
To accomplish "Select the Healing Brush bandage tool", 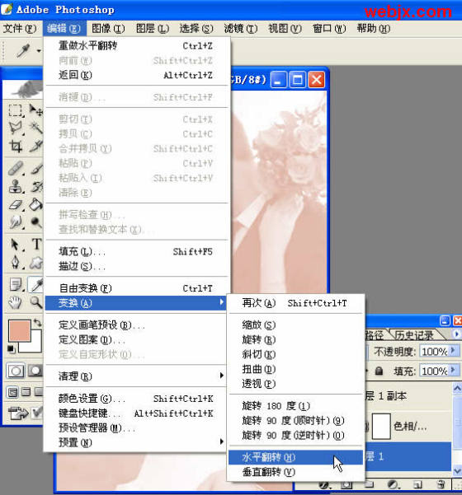I will [x=15, y=168].
